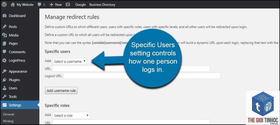280x125 pixels.
Task: Open Tools menu label
Action: point(13,96)
